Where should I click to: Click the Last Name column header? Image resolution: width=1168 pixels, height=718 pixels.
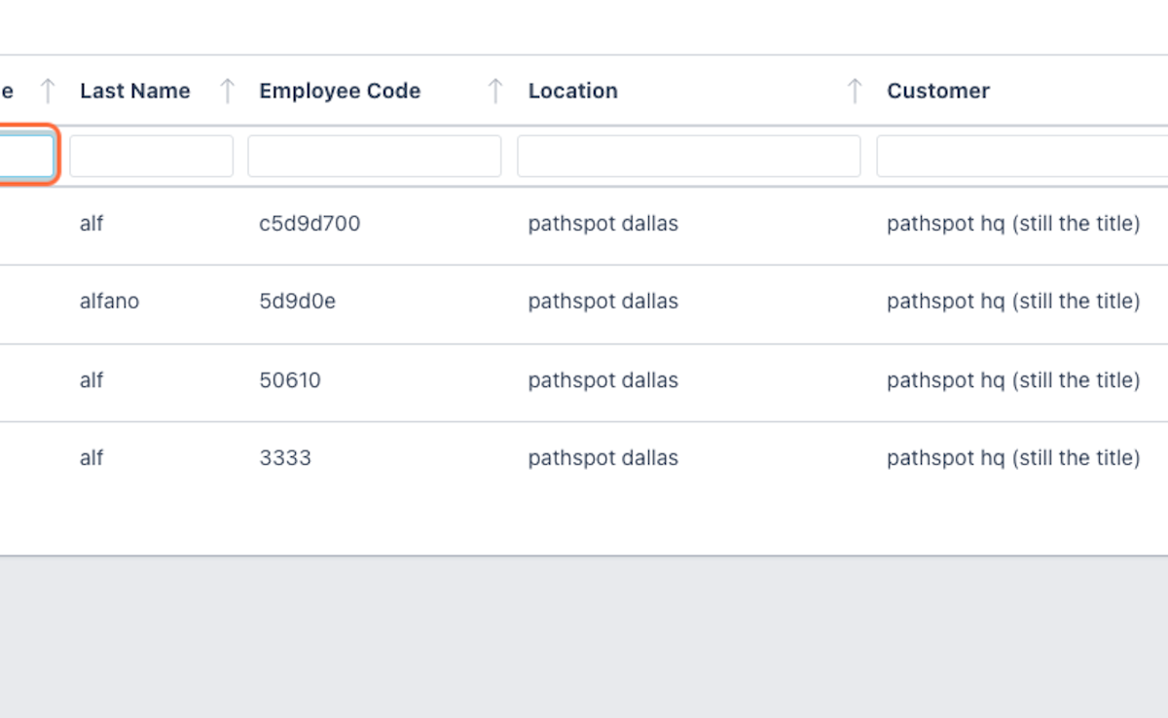135,91
